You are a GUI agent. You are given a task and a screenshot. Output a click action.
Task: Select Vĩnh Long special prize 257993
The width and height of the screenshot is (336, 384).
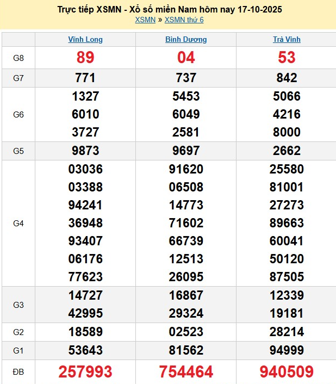point(85,371)
